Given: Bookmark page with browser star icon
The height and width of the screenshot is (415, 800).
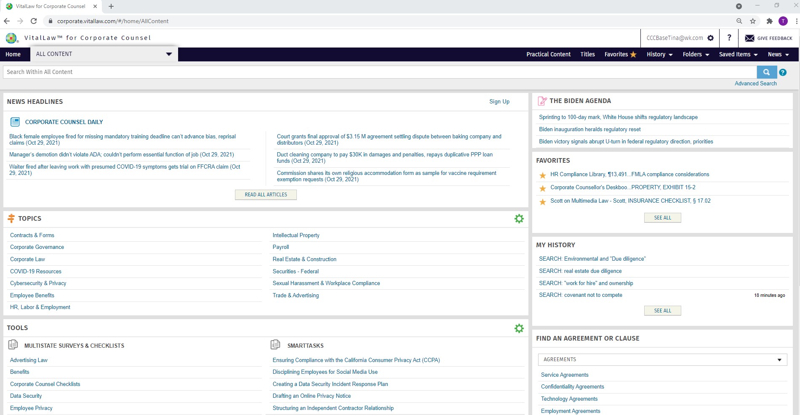Looking at the screenshot, I should pos(753,21).
